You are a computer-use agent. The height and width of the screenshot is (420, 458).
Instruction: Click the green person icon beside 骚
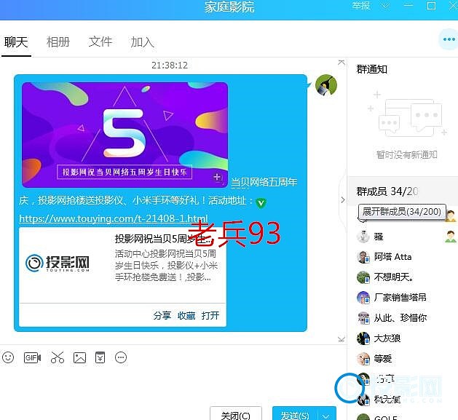pyautogui.click(x=451, y=237)
